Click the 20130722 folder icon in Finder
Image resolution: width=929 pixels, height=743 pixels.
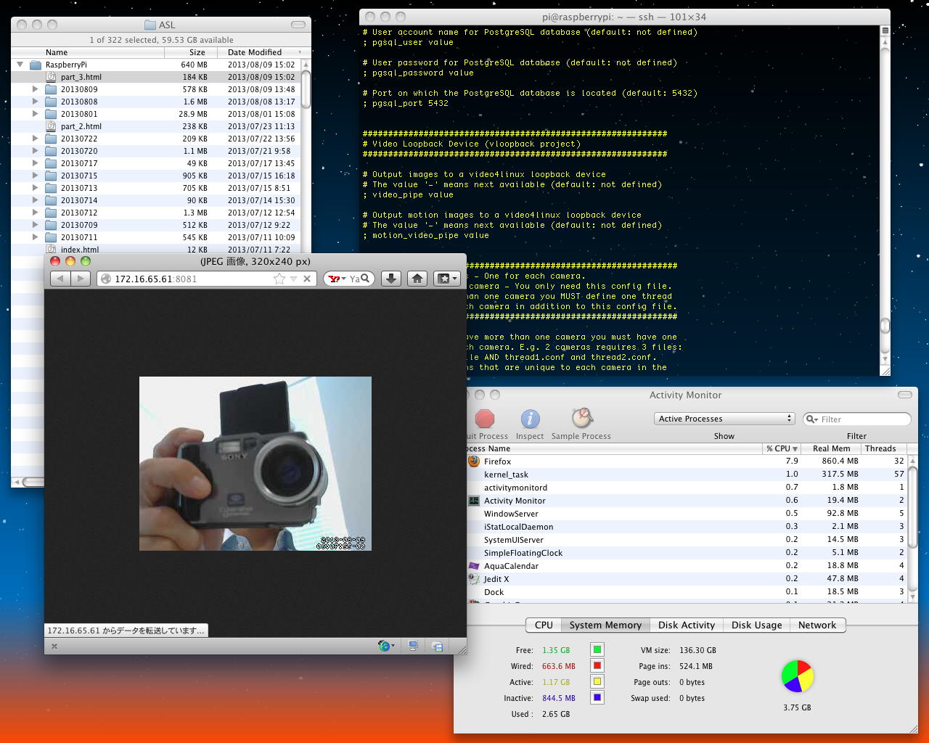click(x=51, y=139)
